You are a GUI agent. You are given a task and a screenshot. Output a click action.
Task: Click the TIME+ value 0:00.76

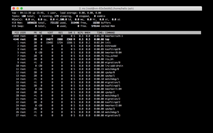click(x=99, y=56)
